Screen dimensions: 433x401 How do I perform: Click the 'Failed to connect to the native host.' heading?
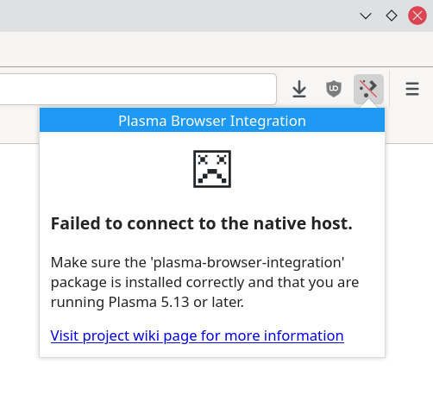(202, 223)
